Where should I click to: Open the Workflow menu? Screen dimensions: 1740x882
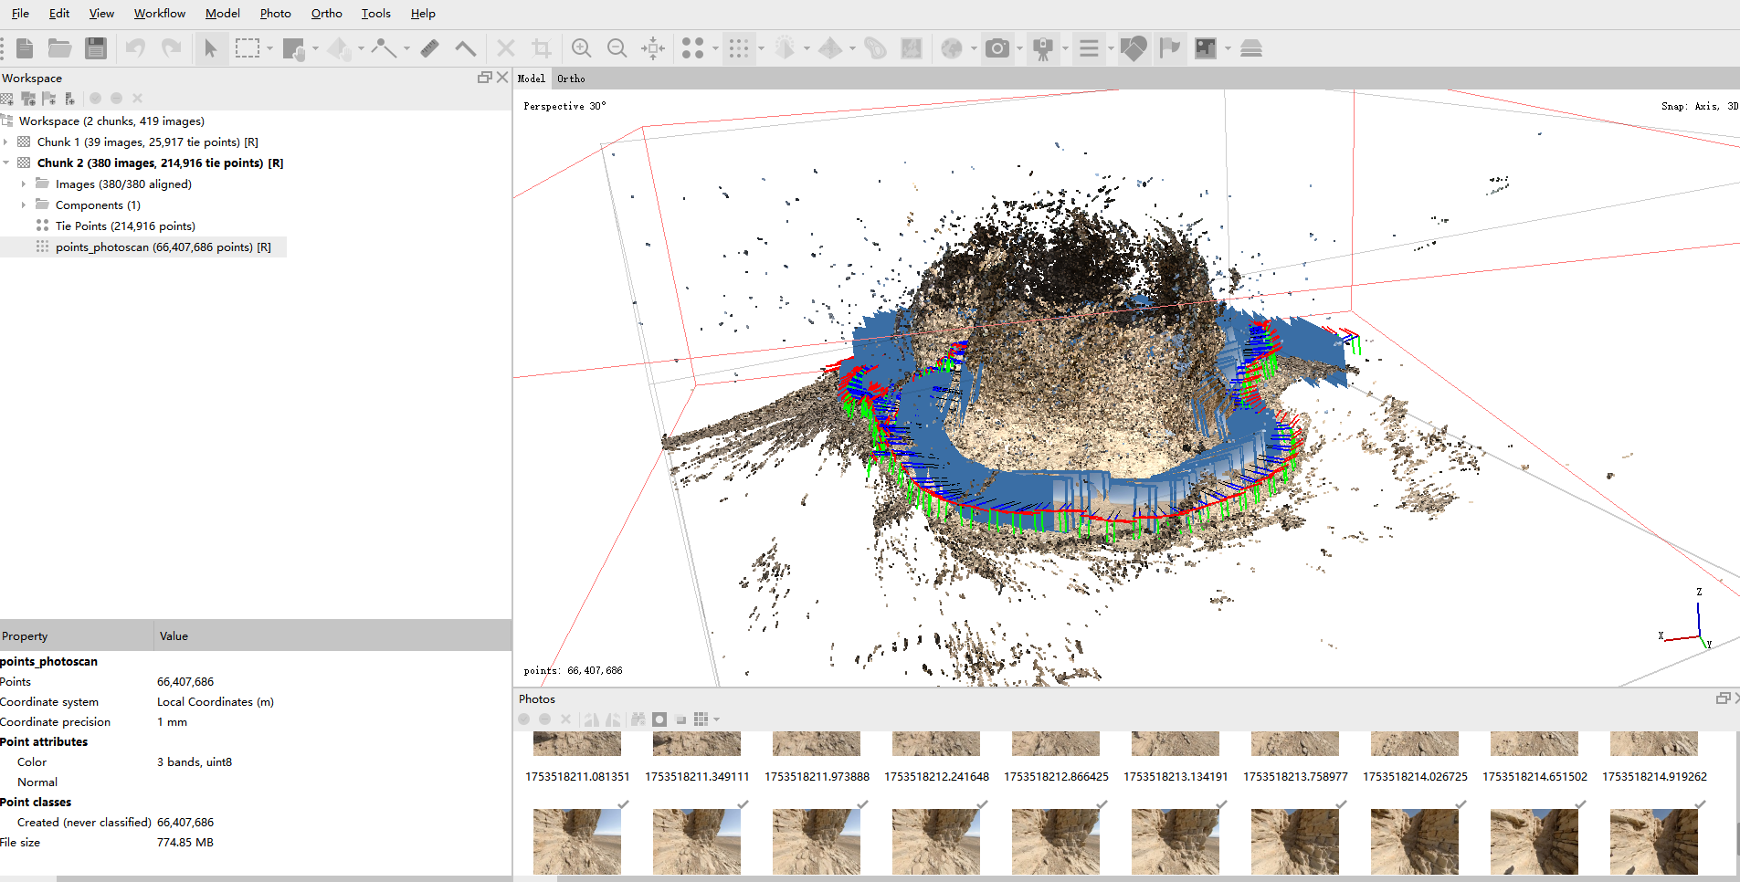(159, 14)
